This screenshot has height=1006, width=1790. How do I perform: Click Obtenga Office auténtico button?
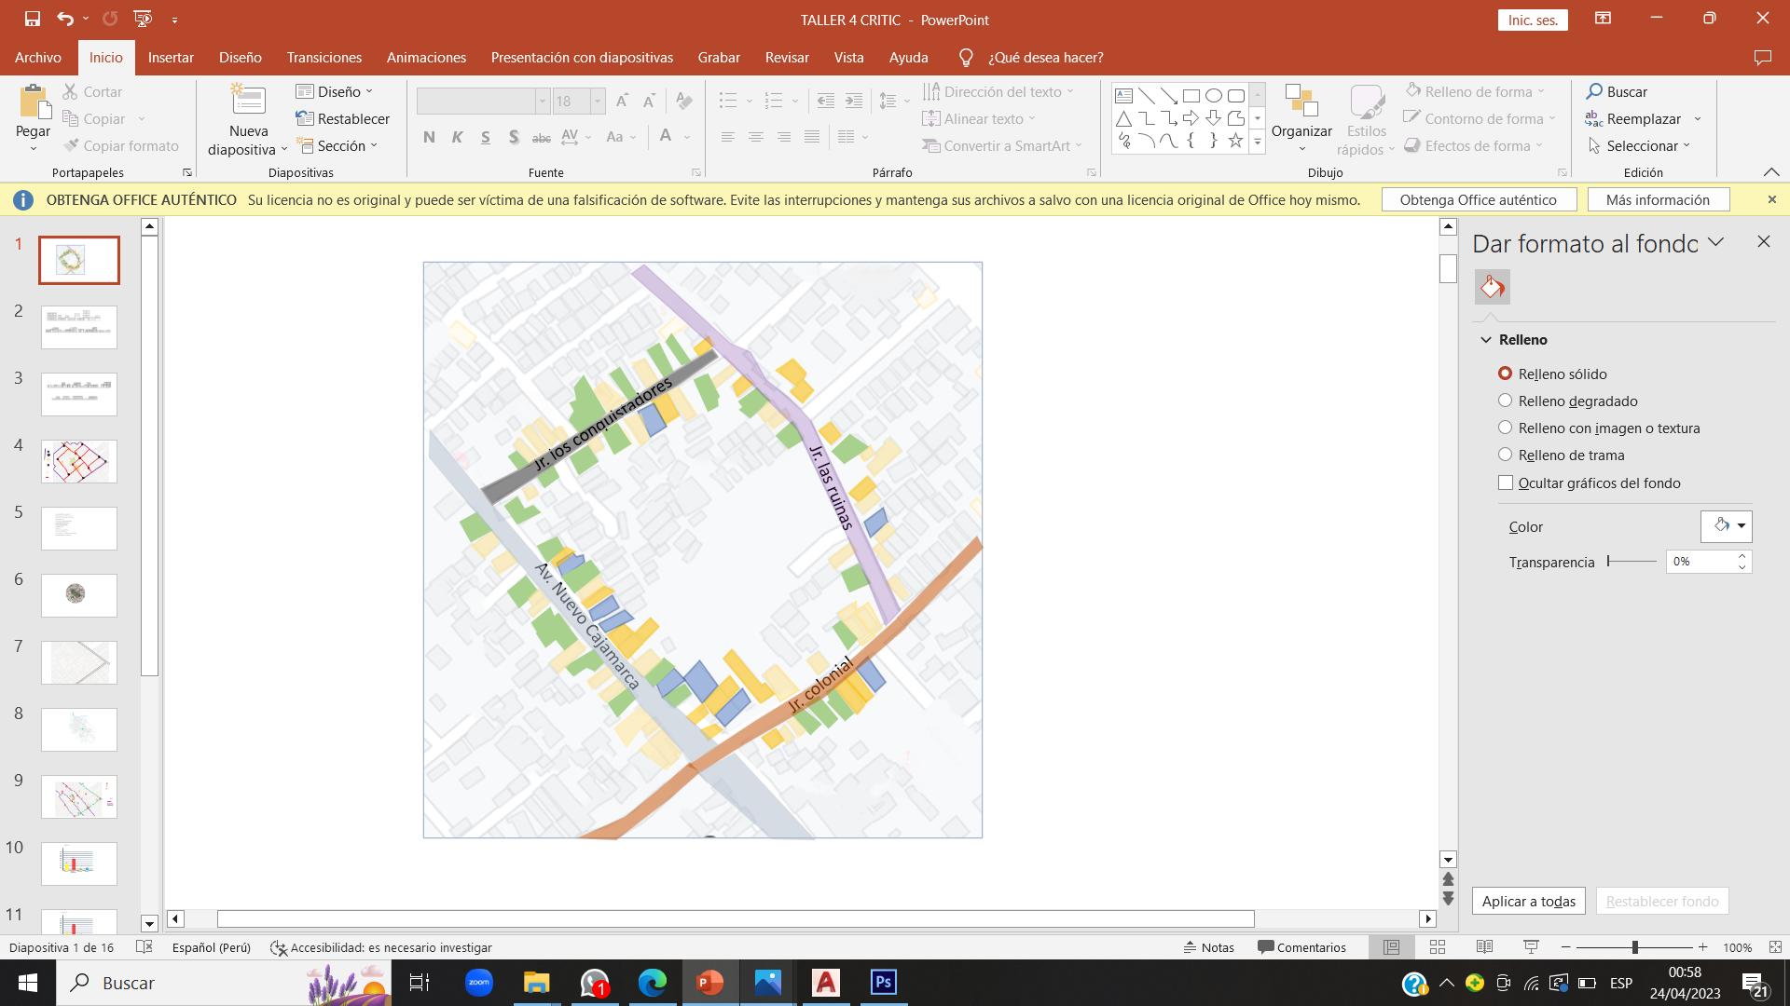1478,199
